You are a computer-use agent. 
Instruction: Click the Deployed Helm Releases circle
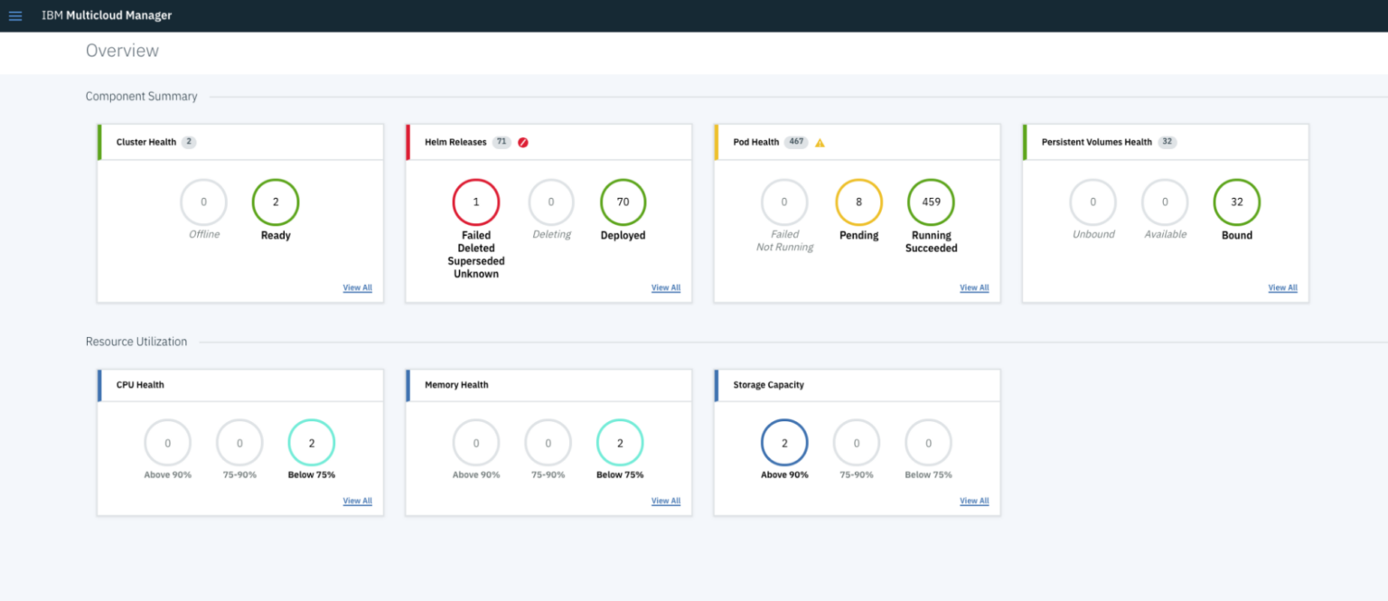(623, 202)
